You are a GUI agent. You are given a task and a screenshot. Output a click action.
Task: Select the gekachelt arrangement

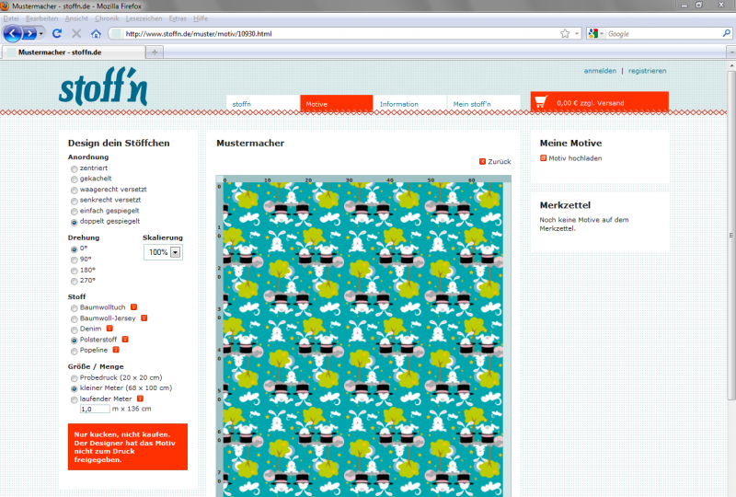[x=75, y=179]
